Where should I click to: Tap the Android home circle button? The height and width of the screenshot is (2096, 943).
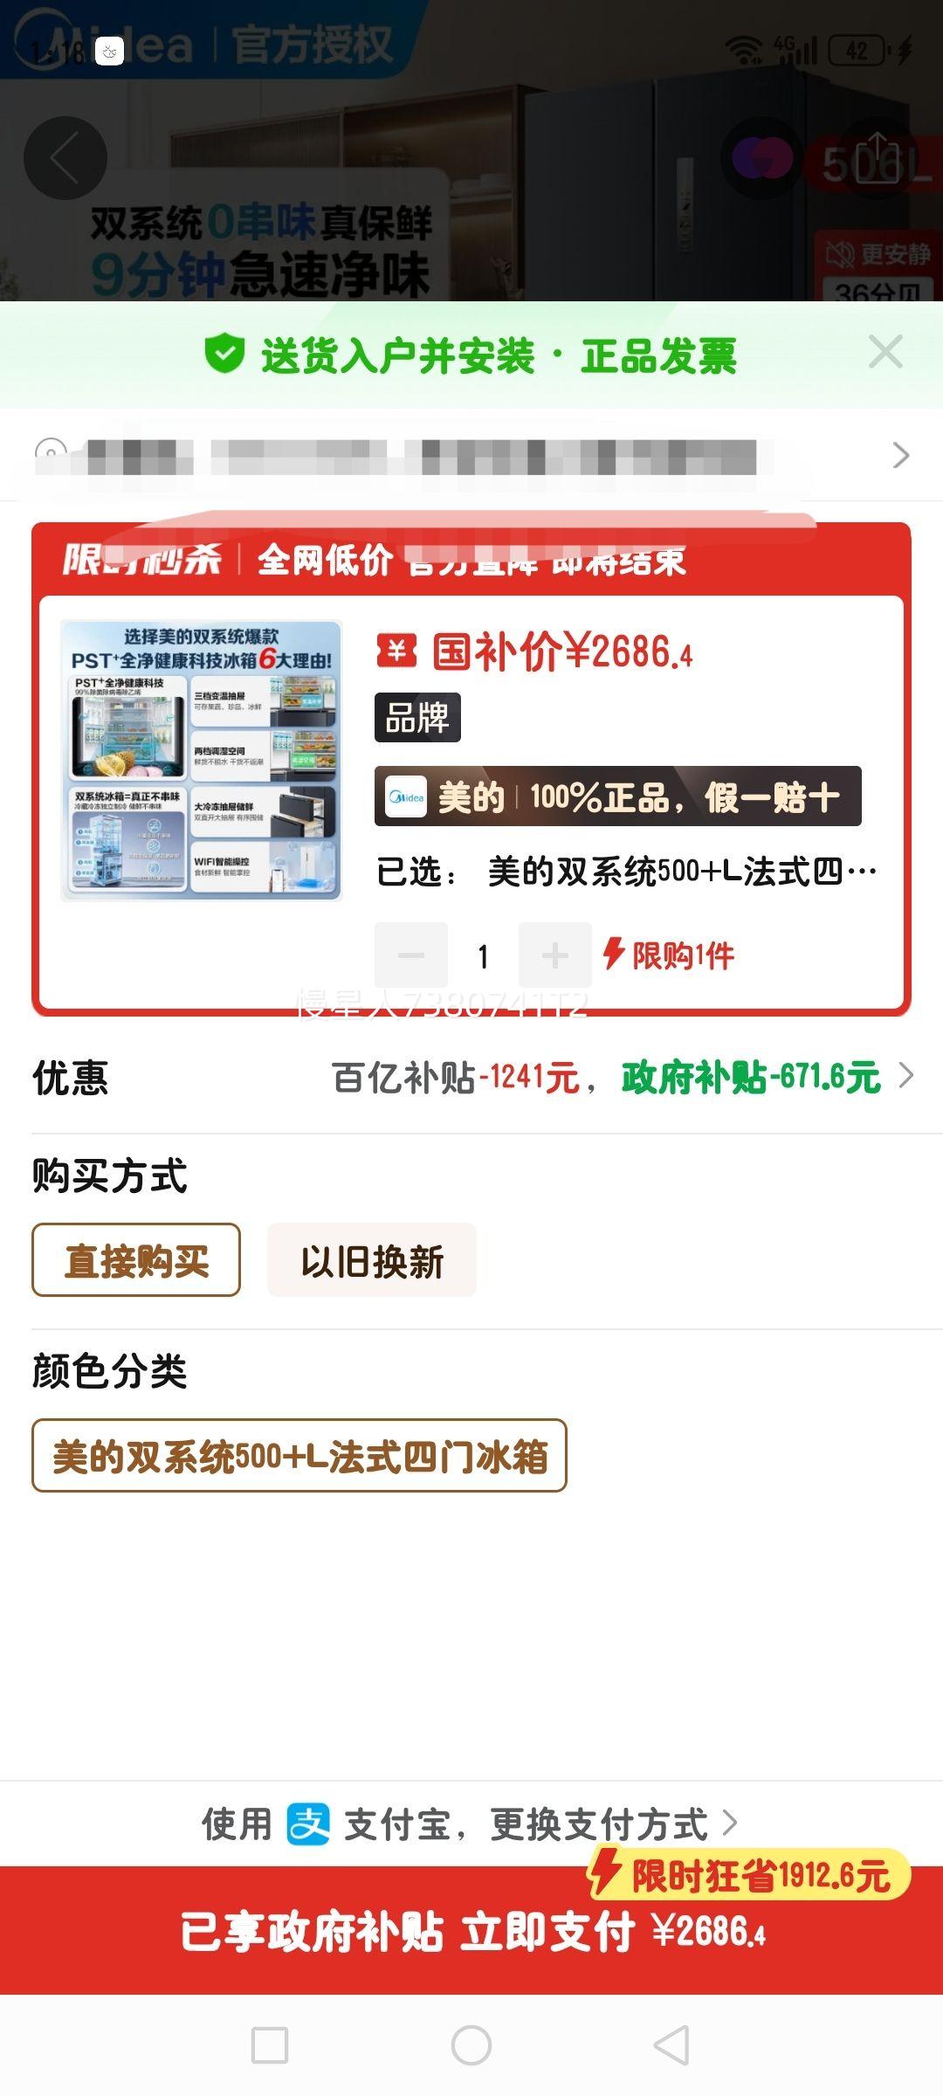tap(471, 2045)
